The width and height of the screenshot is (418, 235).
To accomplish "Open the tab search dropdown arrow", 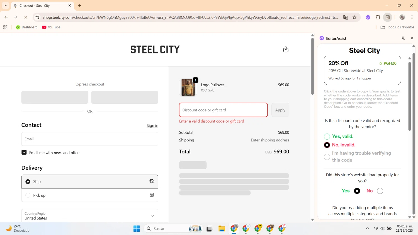I will (x=6, y=6).
